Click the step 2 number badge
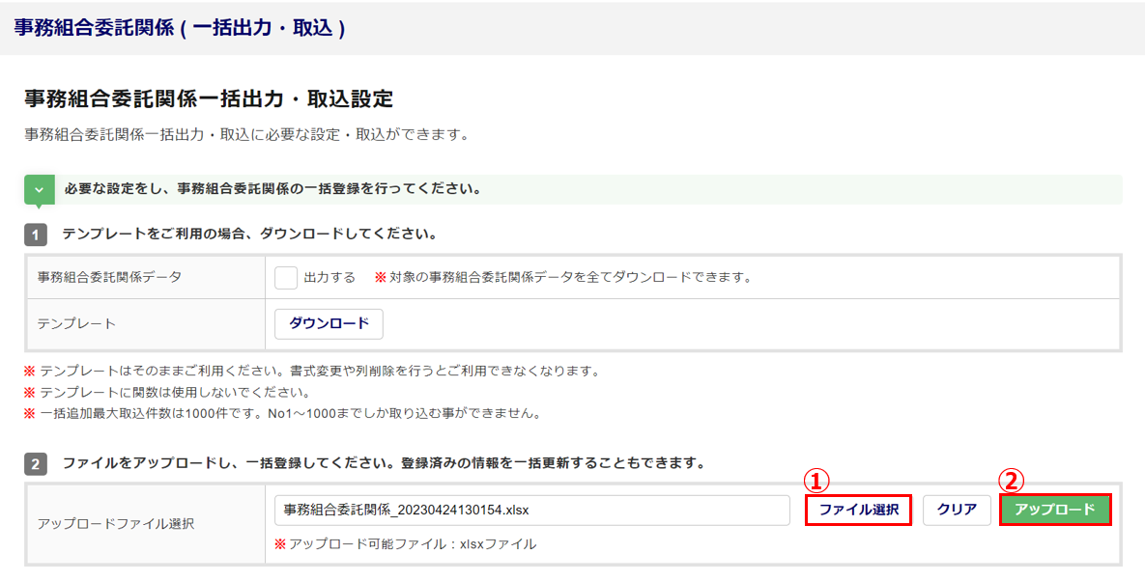 tap(36, 463)
